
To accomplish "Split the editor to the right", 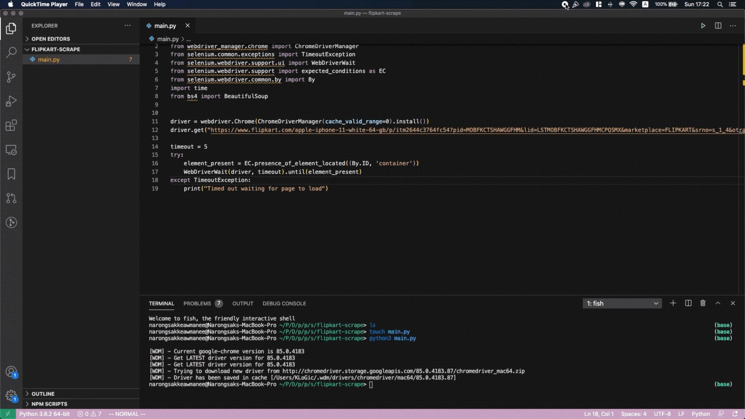I will click(718, 26).
